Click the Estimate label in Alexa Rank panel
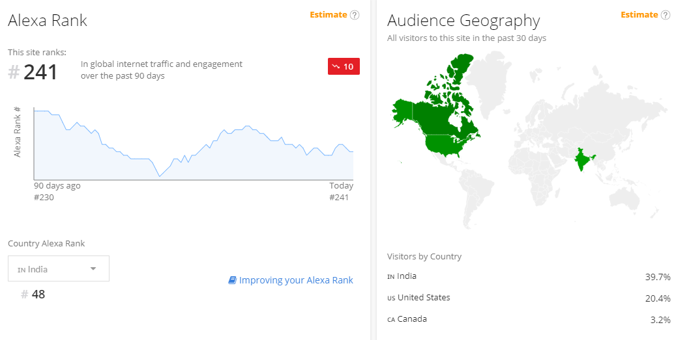 [329, 14]
